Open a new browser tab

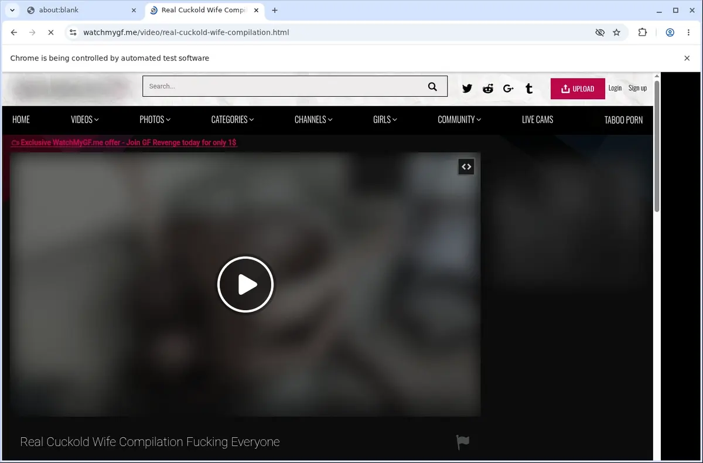click(275, 10)
